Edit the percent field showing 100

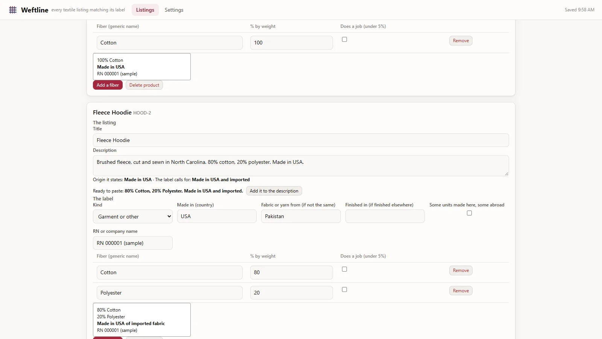(x=292, y=43)
